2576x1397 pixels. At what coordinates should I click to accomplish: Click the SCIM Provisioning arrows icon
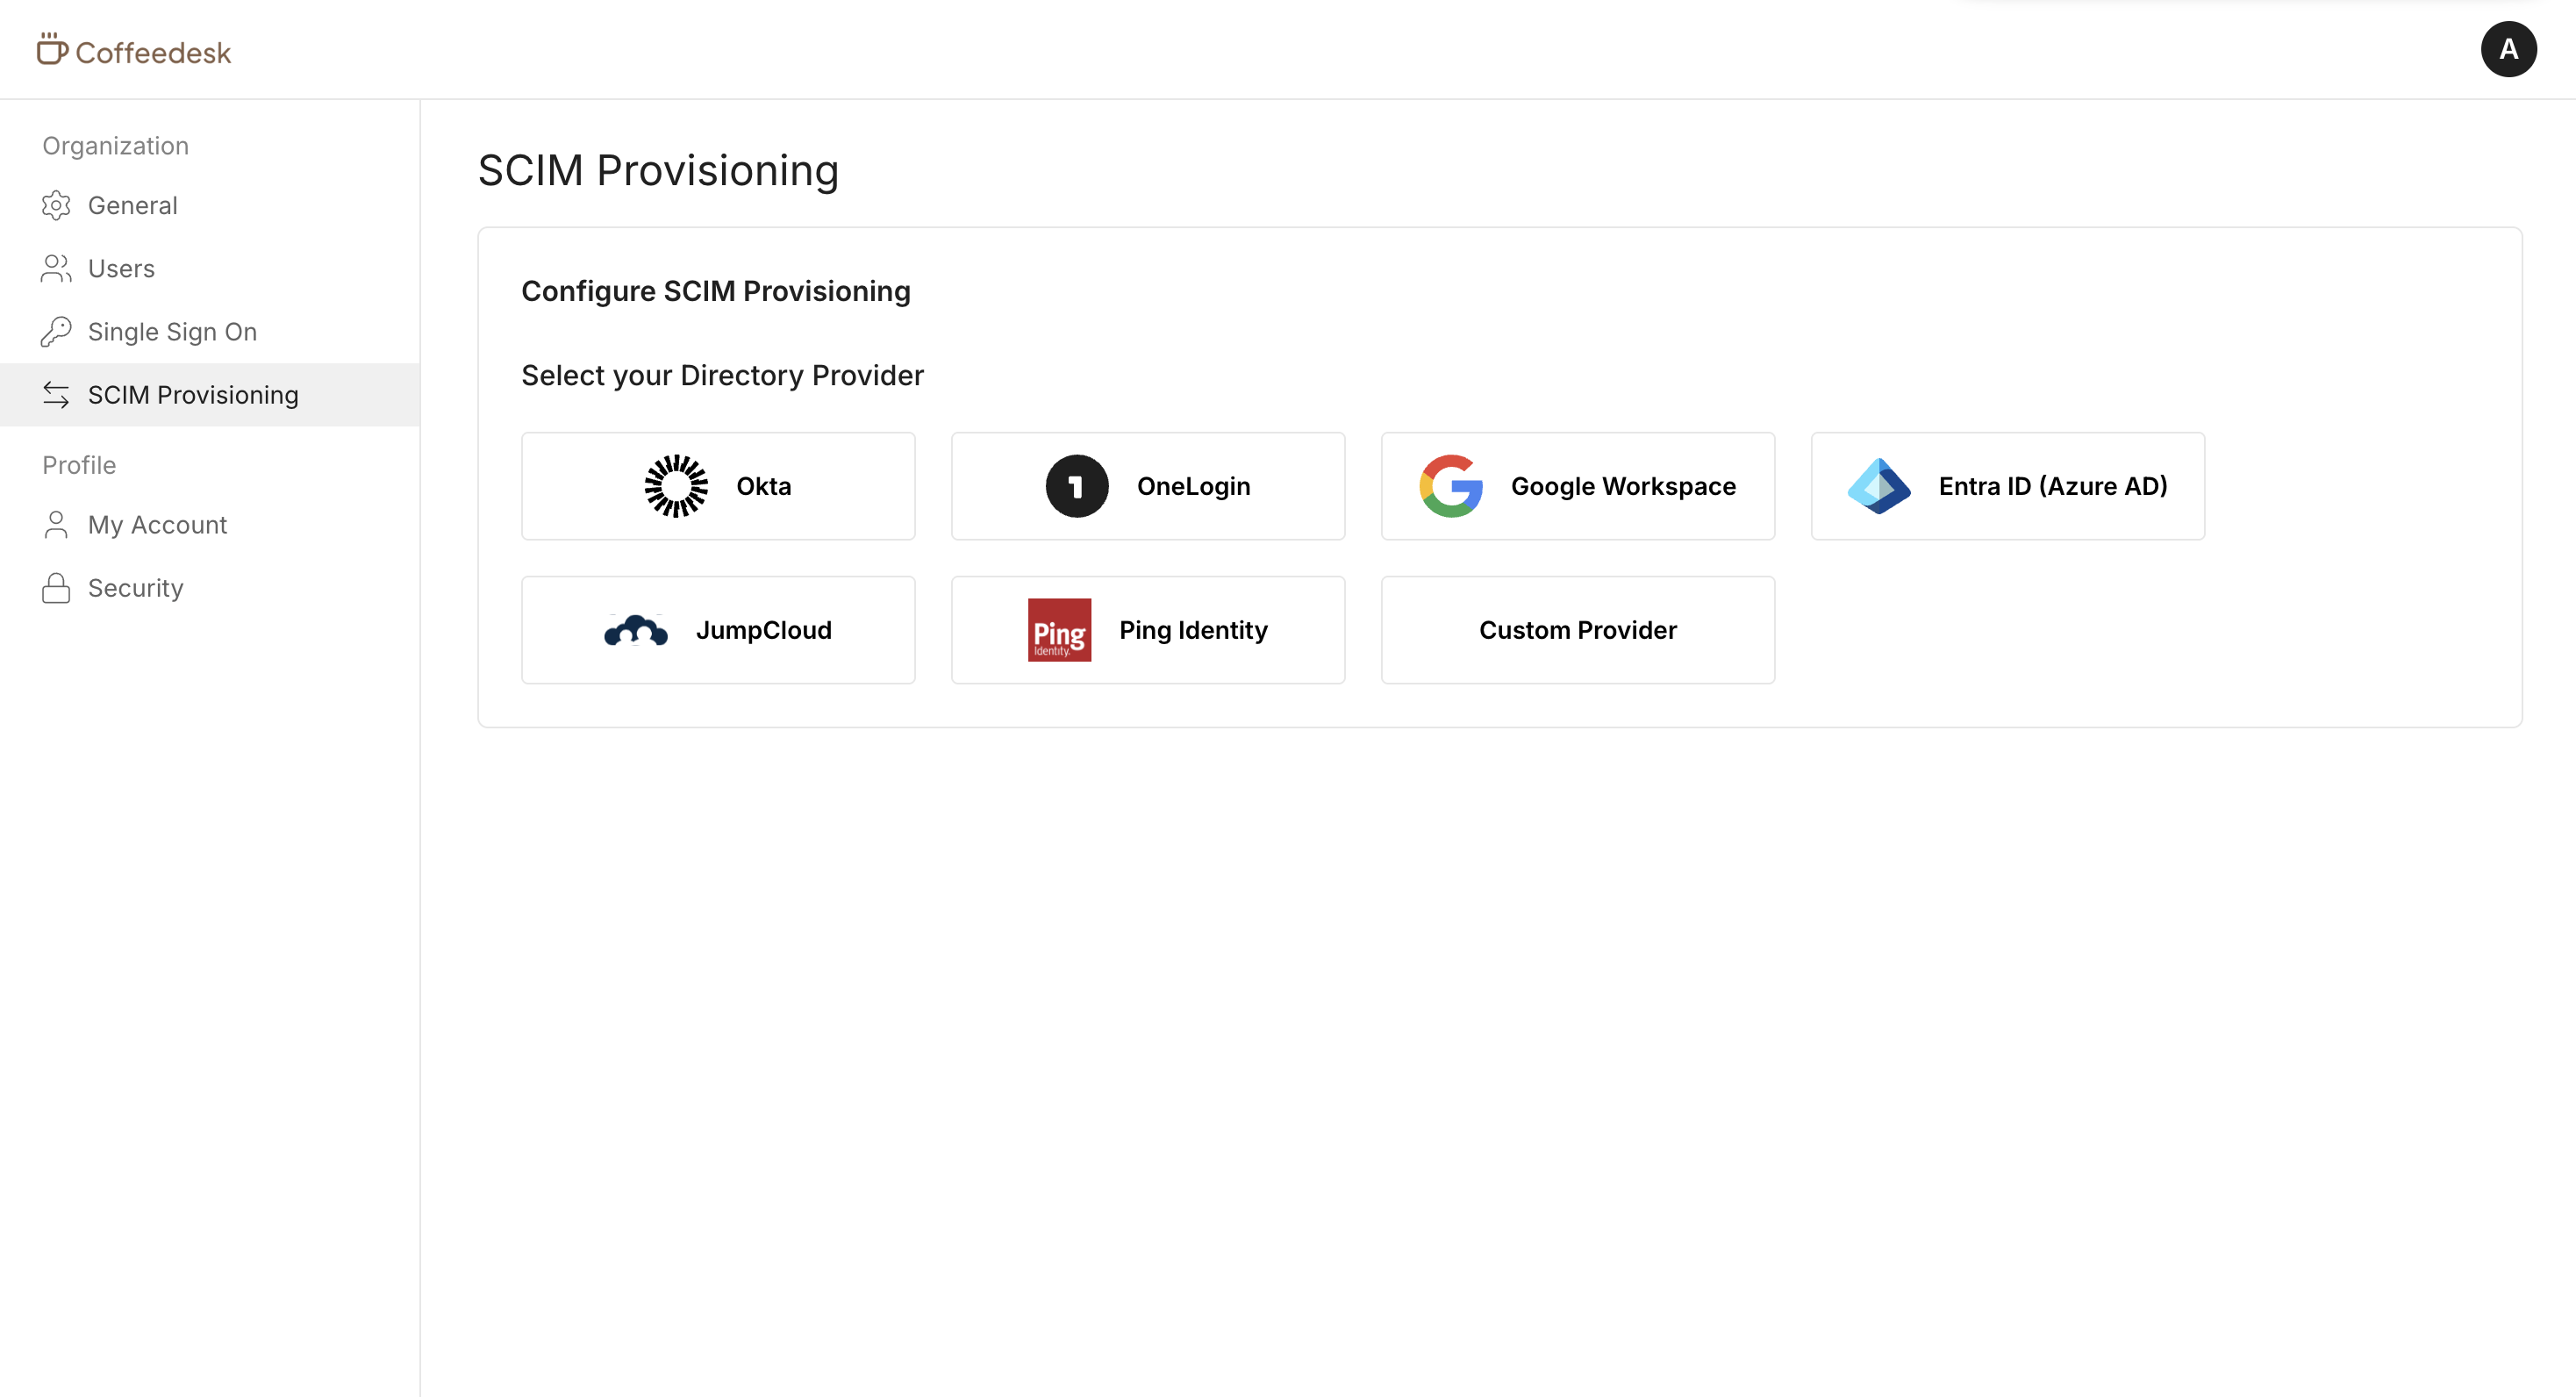point(56,395)
